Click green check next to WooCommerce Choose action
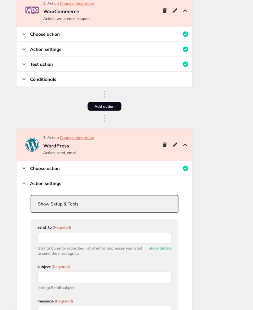 click(x=185, y=34)
